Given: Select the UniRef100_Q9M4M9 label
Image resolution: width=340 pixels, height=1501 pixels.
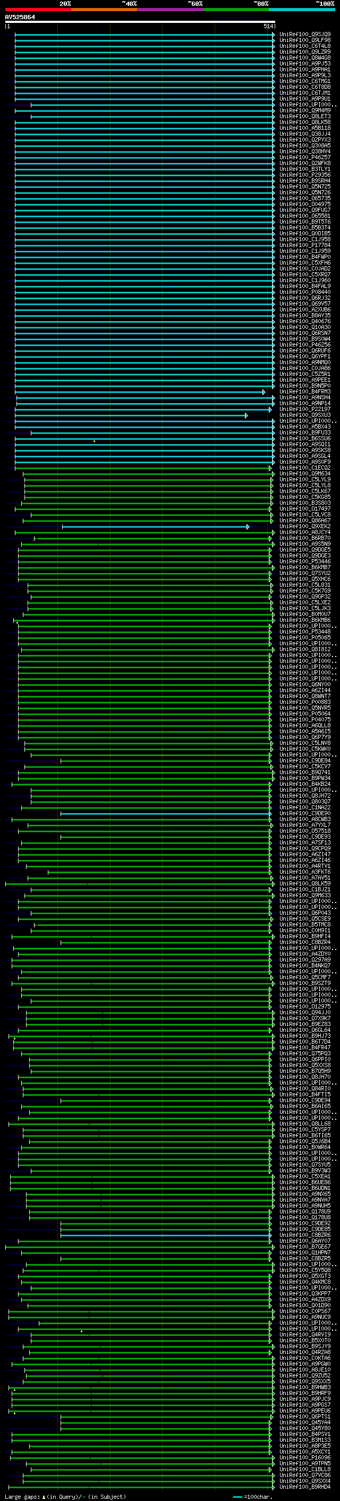Looking at the screenshot, I should point(305,111).
